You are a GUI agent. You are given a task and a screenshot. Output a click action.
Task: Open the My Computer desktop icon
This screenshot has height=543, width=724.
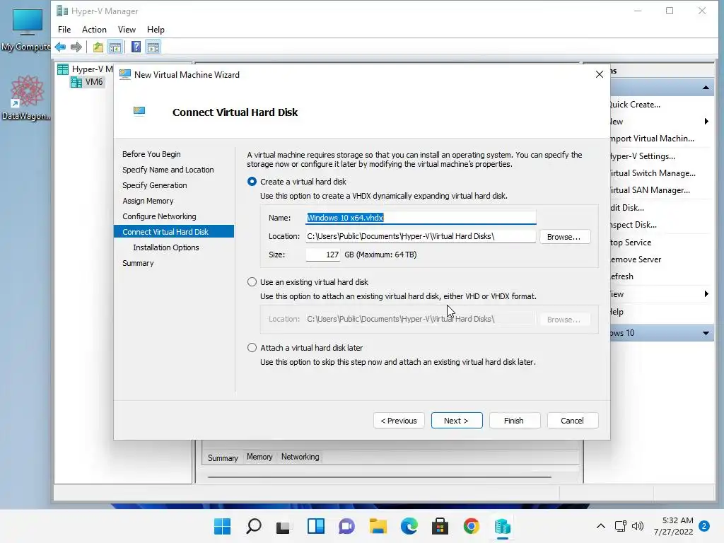click(26, 29)
